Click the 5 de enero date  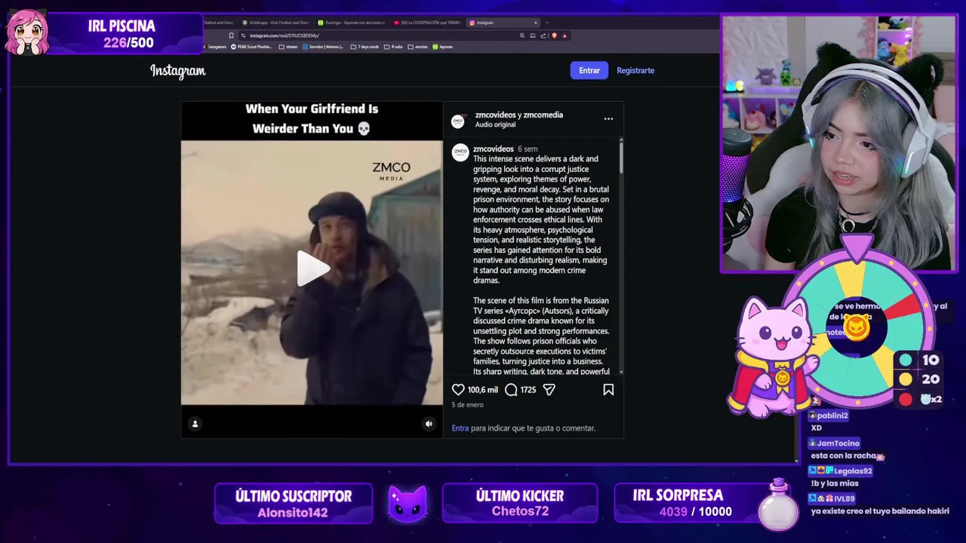click(x=467, y=405)
